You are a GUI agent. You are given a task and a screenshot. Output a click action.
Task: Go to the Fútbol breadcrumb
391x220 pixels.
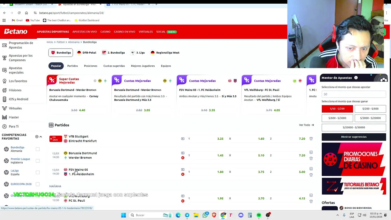(x=60, y=42)
